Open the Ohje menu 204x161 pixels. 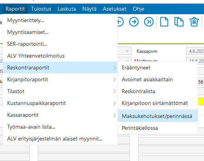138,9
